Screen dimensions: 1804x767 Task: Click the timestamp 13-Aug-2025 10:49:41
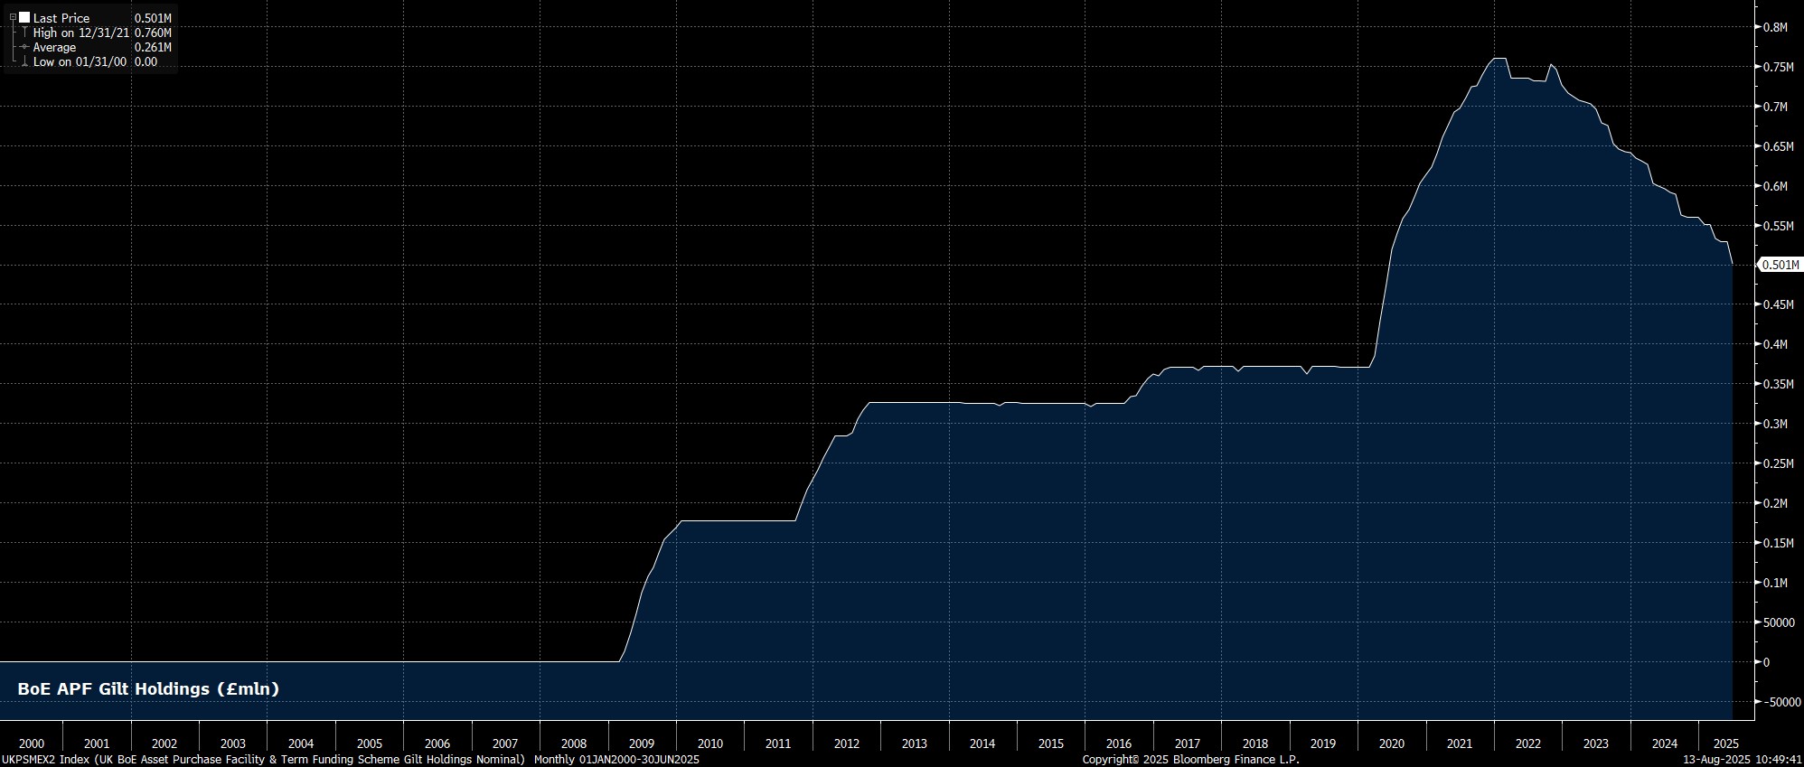point(1742,760)
